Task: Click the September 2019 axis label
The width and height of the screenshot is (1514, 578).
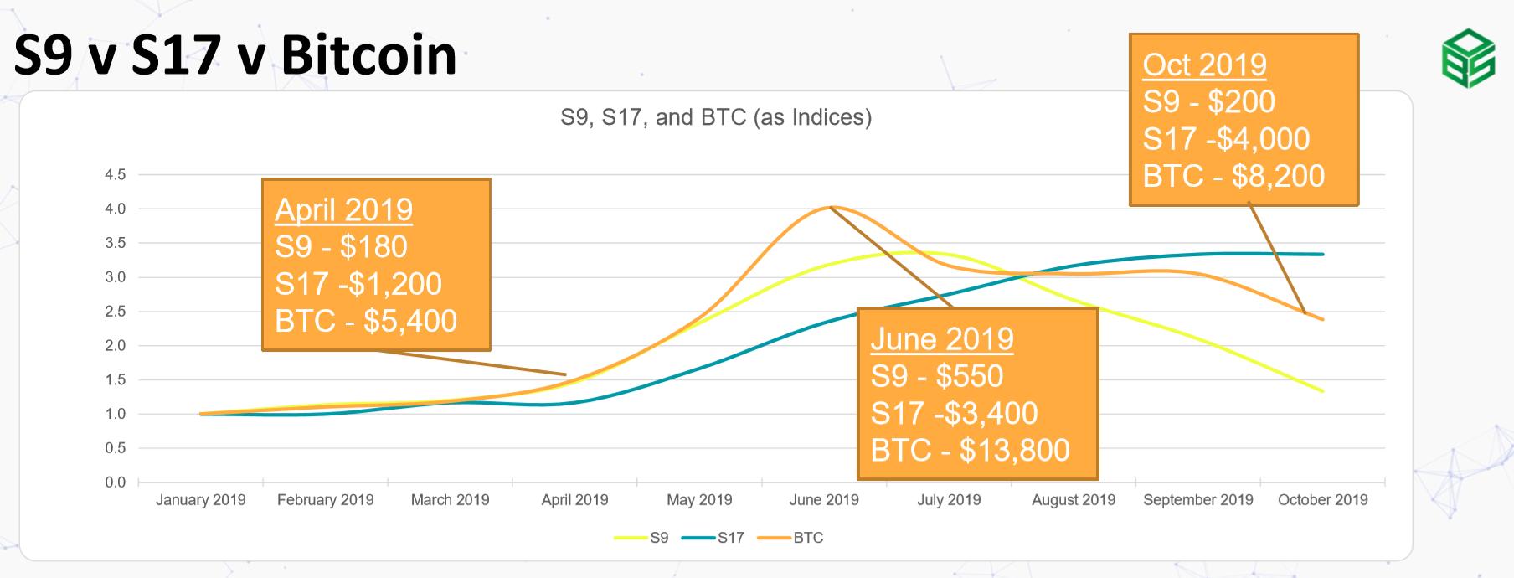Action: pos(1198,500)
